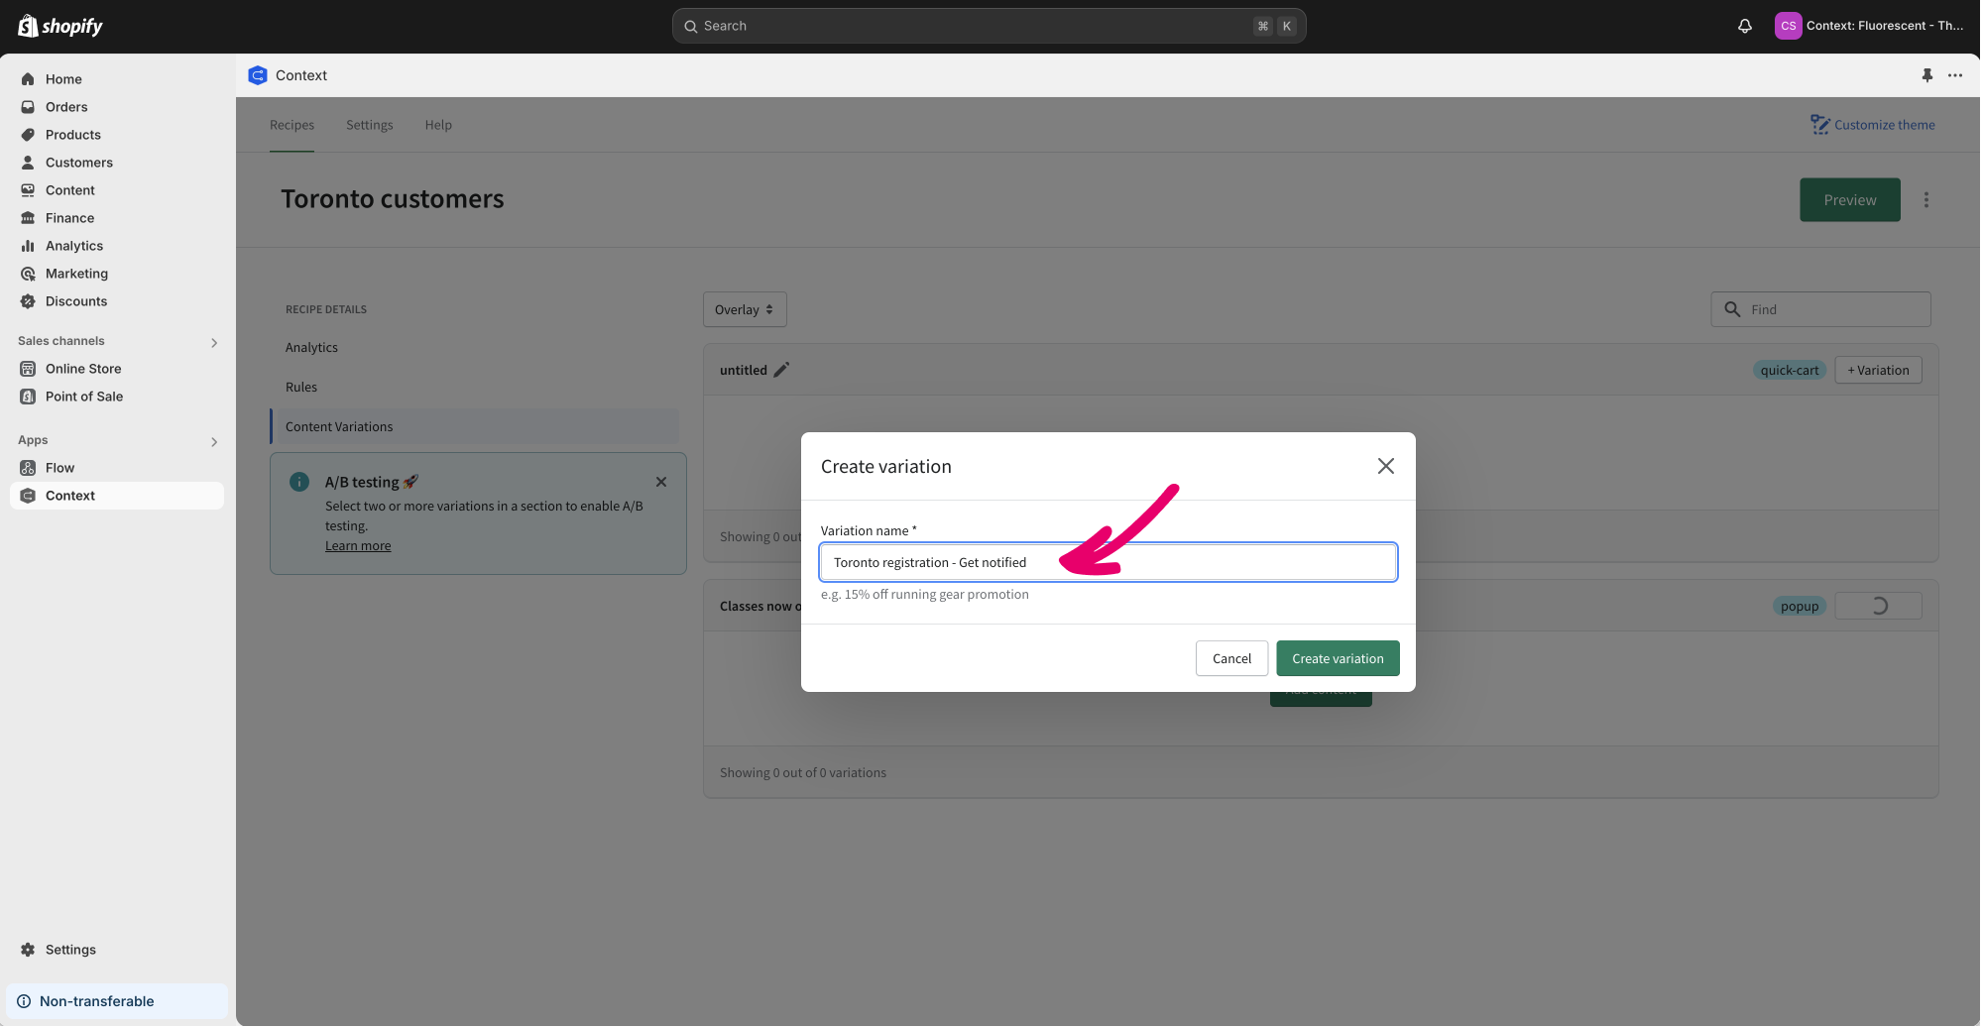Open the Learn more link
Screen dimensions: 1983x1028
tap(358, 546)
